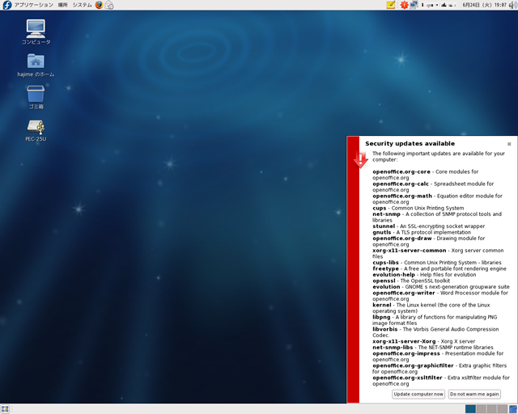
Task: Close the Security updates notification
Action: tap(509, 144)
